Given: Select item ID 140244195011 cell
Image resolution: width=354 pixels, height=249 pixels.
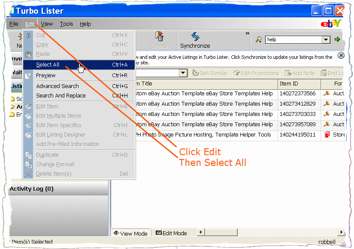Looking at the screenshot, I should click(299, 135).
